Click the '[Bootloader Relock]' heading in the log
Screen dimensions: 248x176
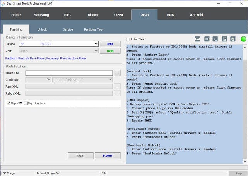pyautogui.click(x=143, y=145)
